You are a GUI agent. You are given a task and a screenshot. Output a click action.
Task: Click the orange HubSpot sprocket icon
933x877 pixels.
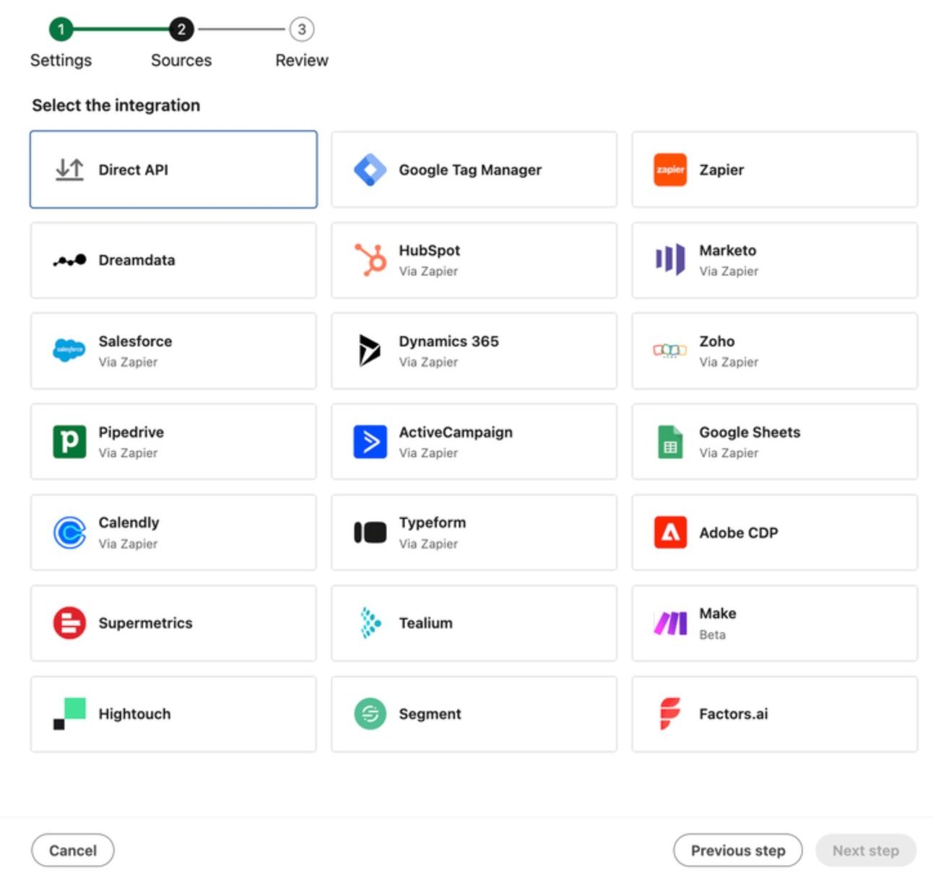370,260
